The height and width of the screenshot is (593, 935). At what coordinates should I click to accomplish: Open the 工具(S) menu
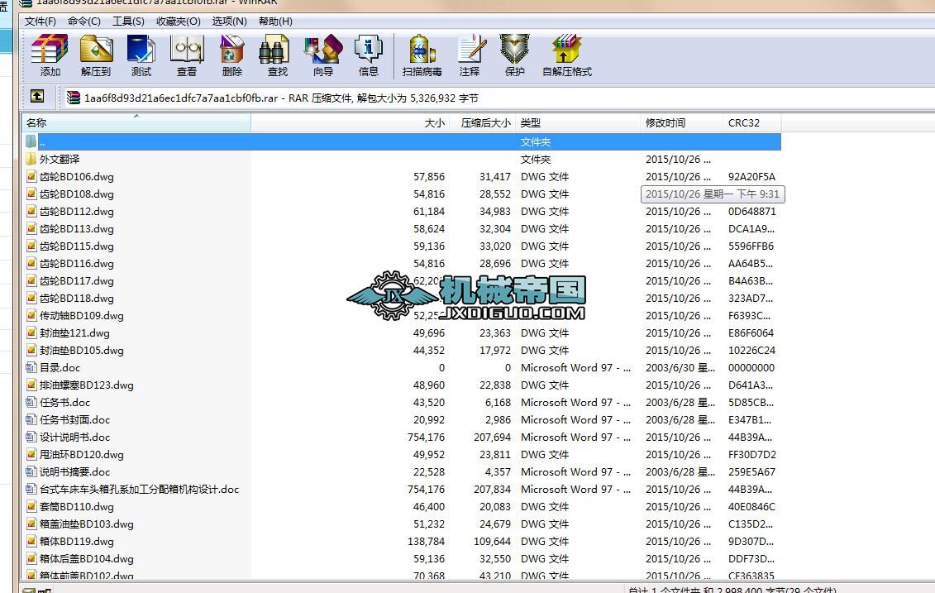(x=128, y=22)
